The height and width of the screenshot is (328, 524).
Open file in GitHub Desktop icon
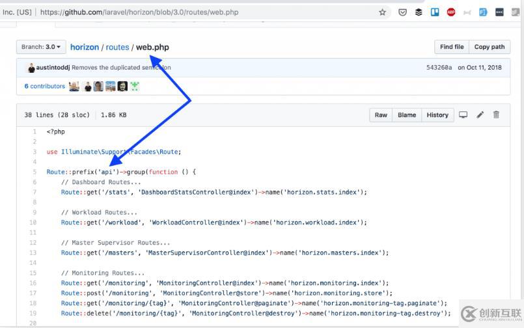pos(463,115)
